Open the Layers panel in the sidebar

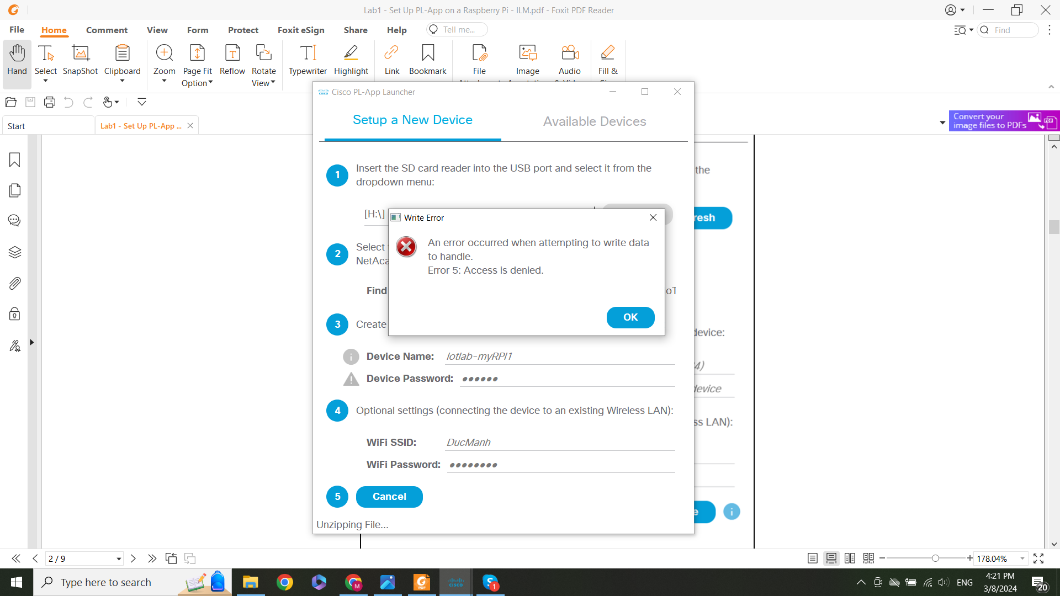(14, 252)
